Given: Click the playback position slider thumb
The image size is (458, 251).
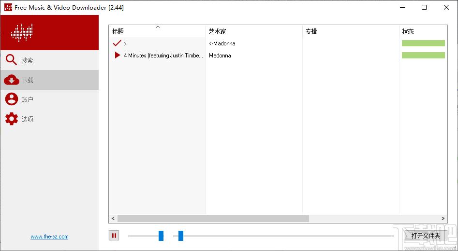Looking at the screenshot, I should point(181,236).
